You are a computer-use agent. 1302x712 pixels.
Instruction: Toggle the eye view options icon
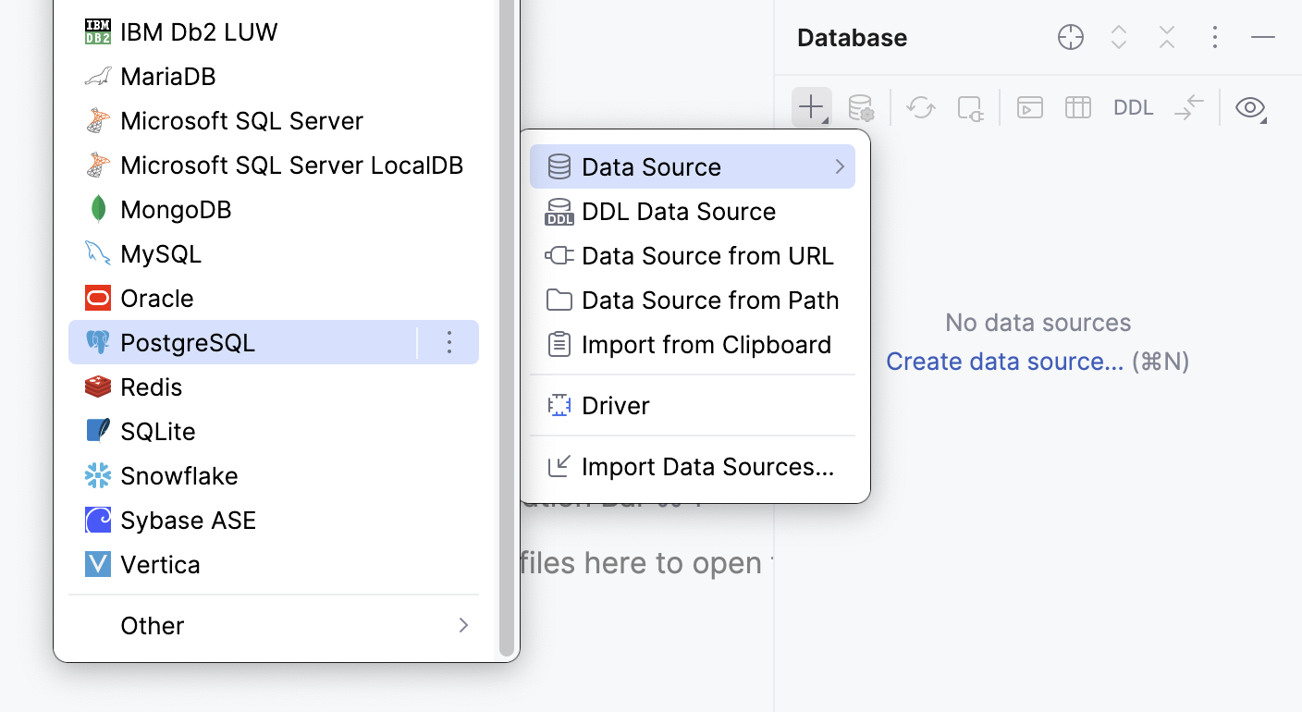pyautogui.click(x=1251, y=107)
